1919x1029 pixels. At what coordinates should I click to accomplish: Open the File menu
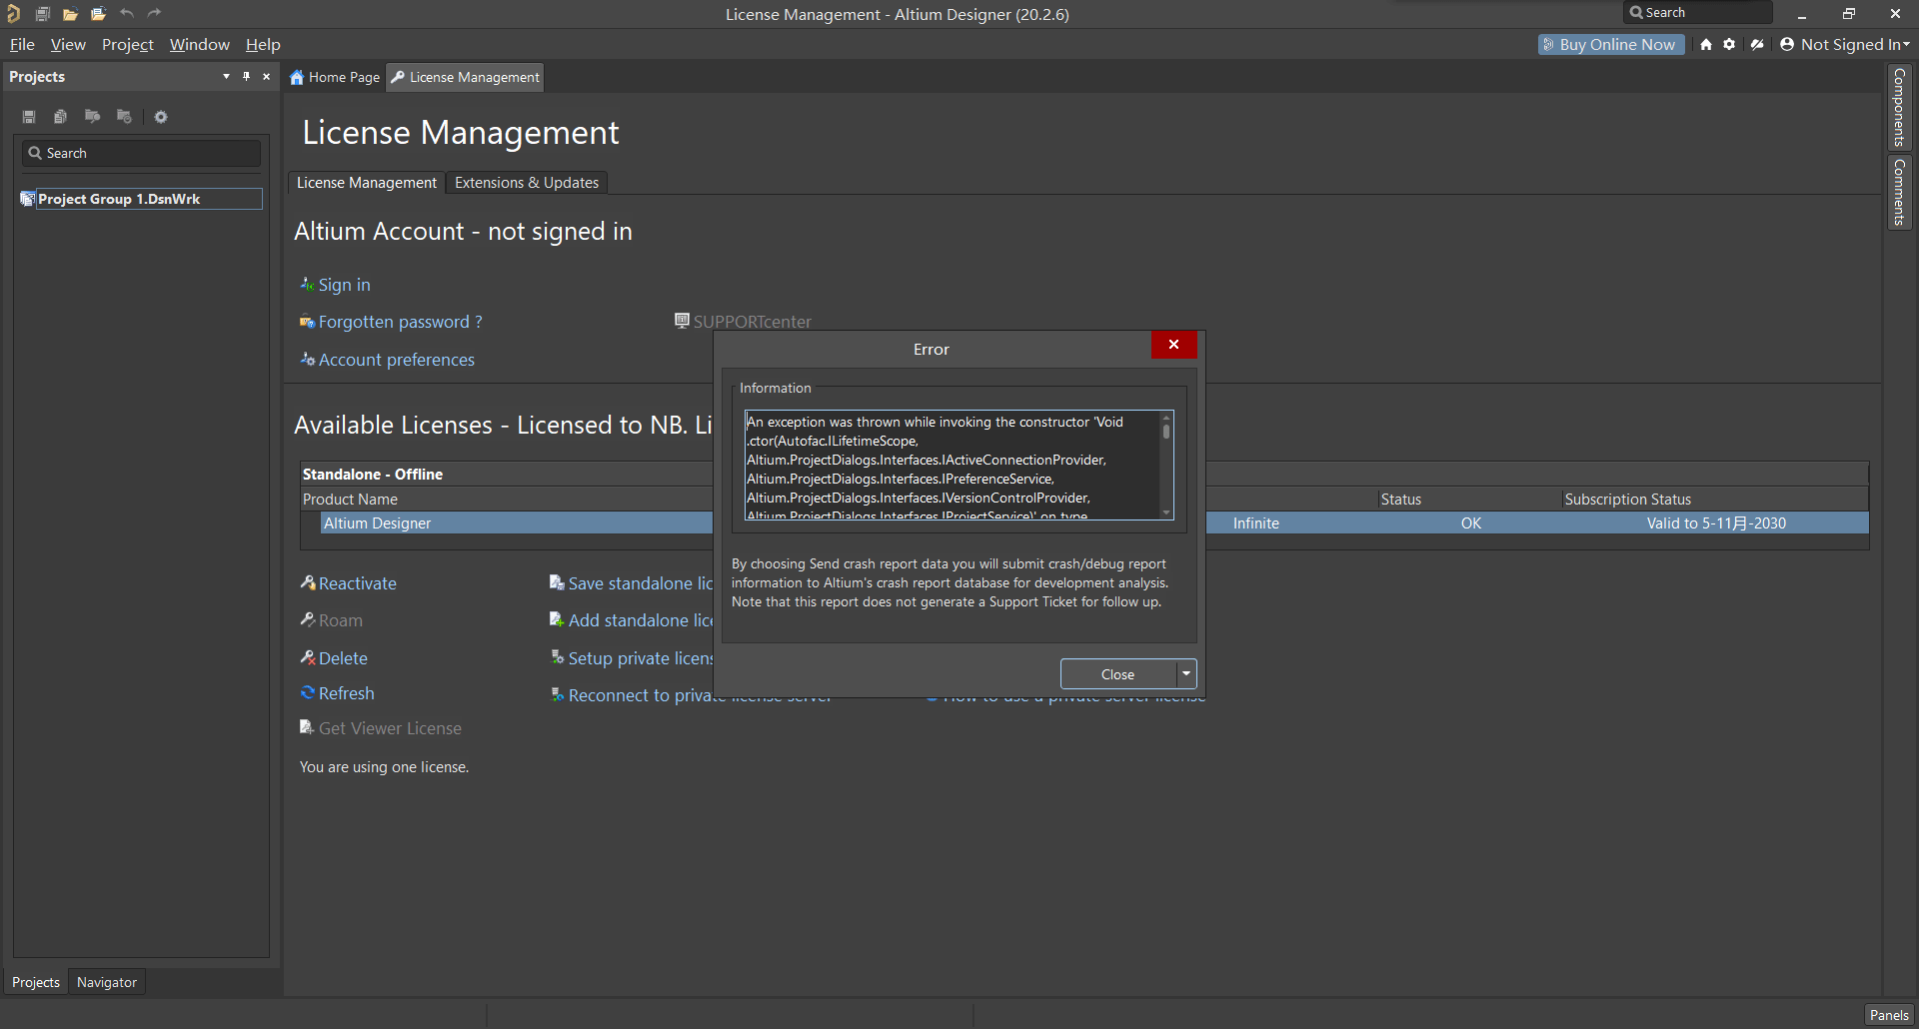pos(22,44)
